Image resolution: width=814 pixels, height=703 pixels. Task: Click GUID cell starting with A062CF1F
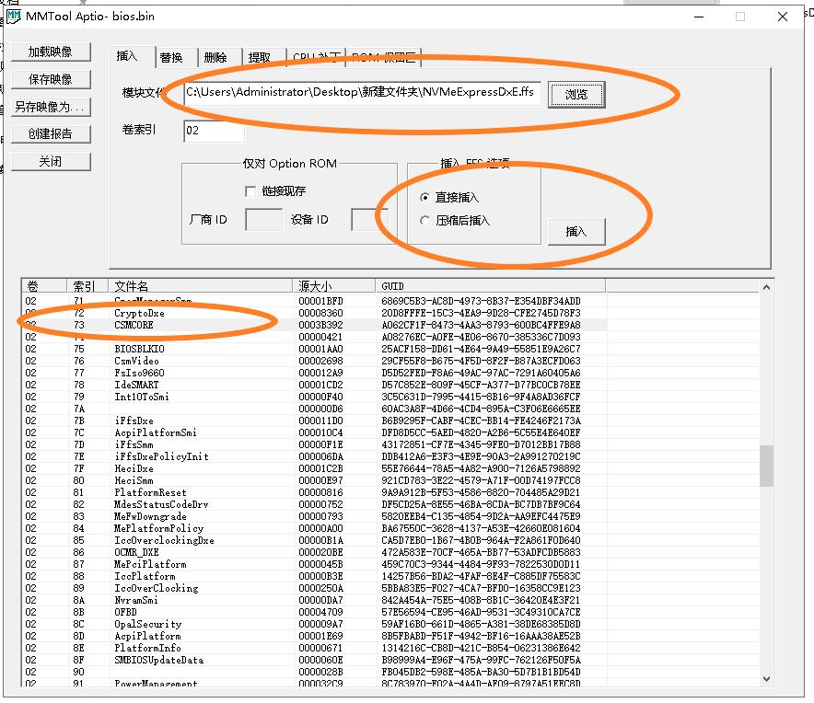coord(481,325)
